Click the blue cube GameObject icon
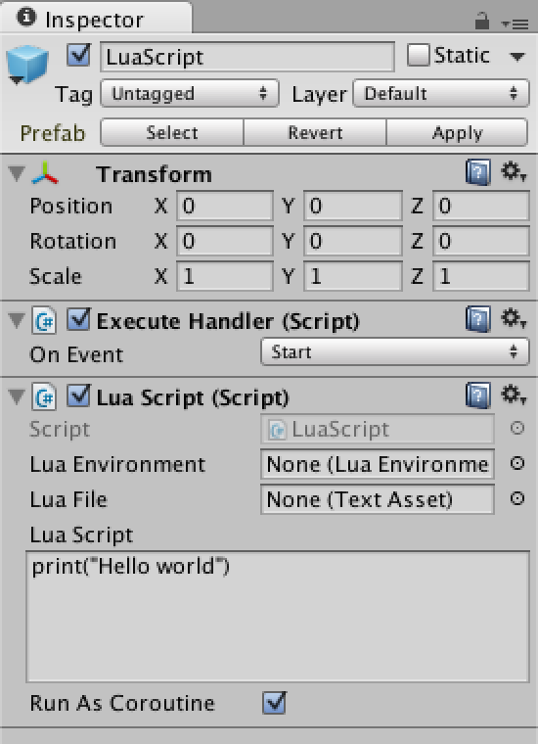 click(27, 65)
